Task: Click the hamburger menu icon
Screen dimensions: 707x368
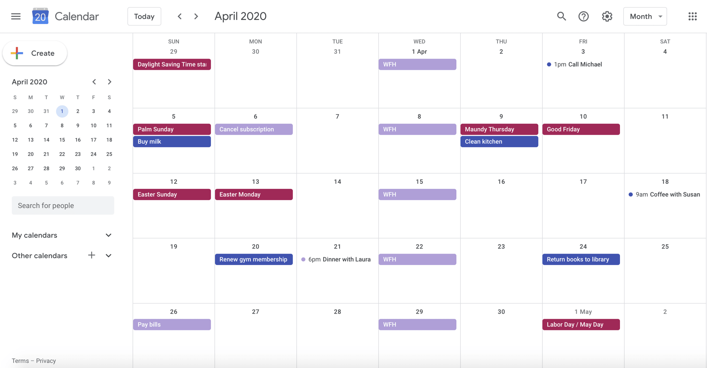Action: tap(16, 16)
